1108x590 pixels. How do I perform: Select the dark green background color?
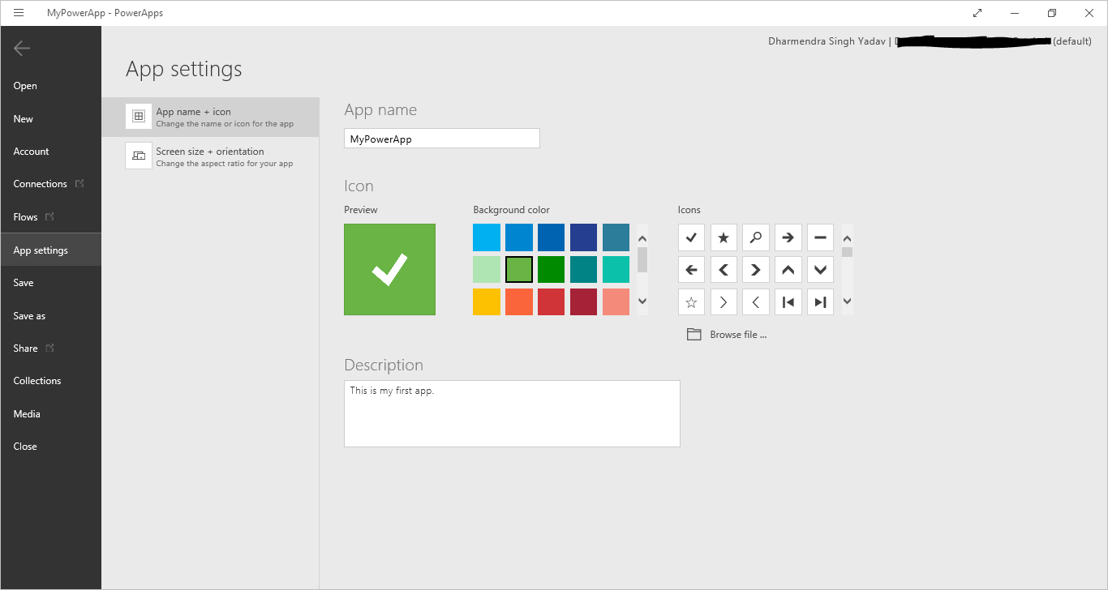[x=552, y=270]
